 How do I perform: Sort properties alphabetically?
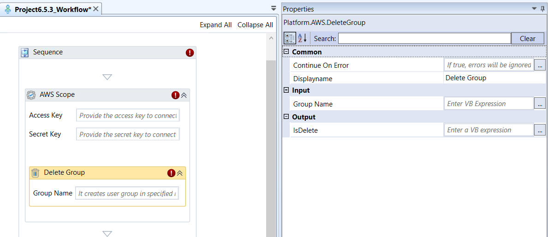302,38
